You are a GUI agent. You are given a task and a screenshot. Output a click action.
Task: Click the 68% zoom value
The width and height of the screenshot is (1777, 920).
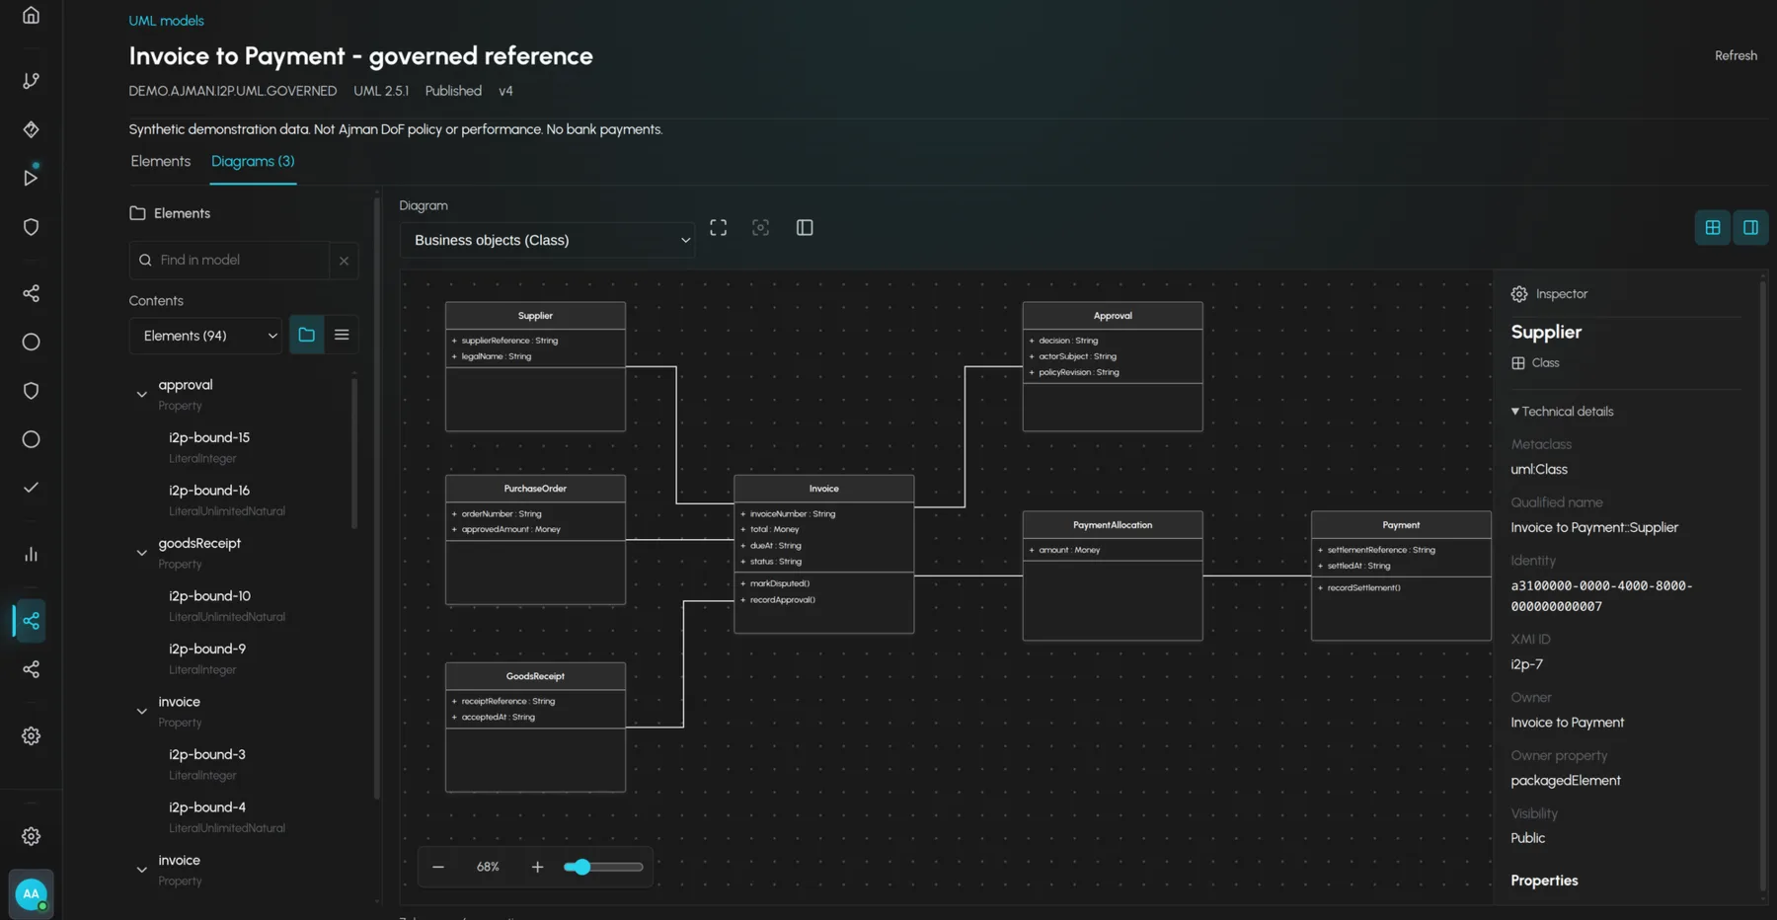coord(488,867)
